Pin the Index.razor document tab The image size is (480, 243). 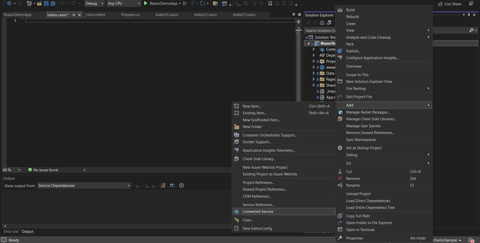[x=74, y=15]
